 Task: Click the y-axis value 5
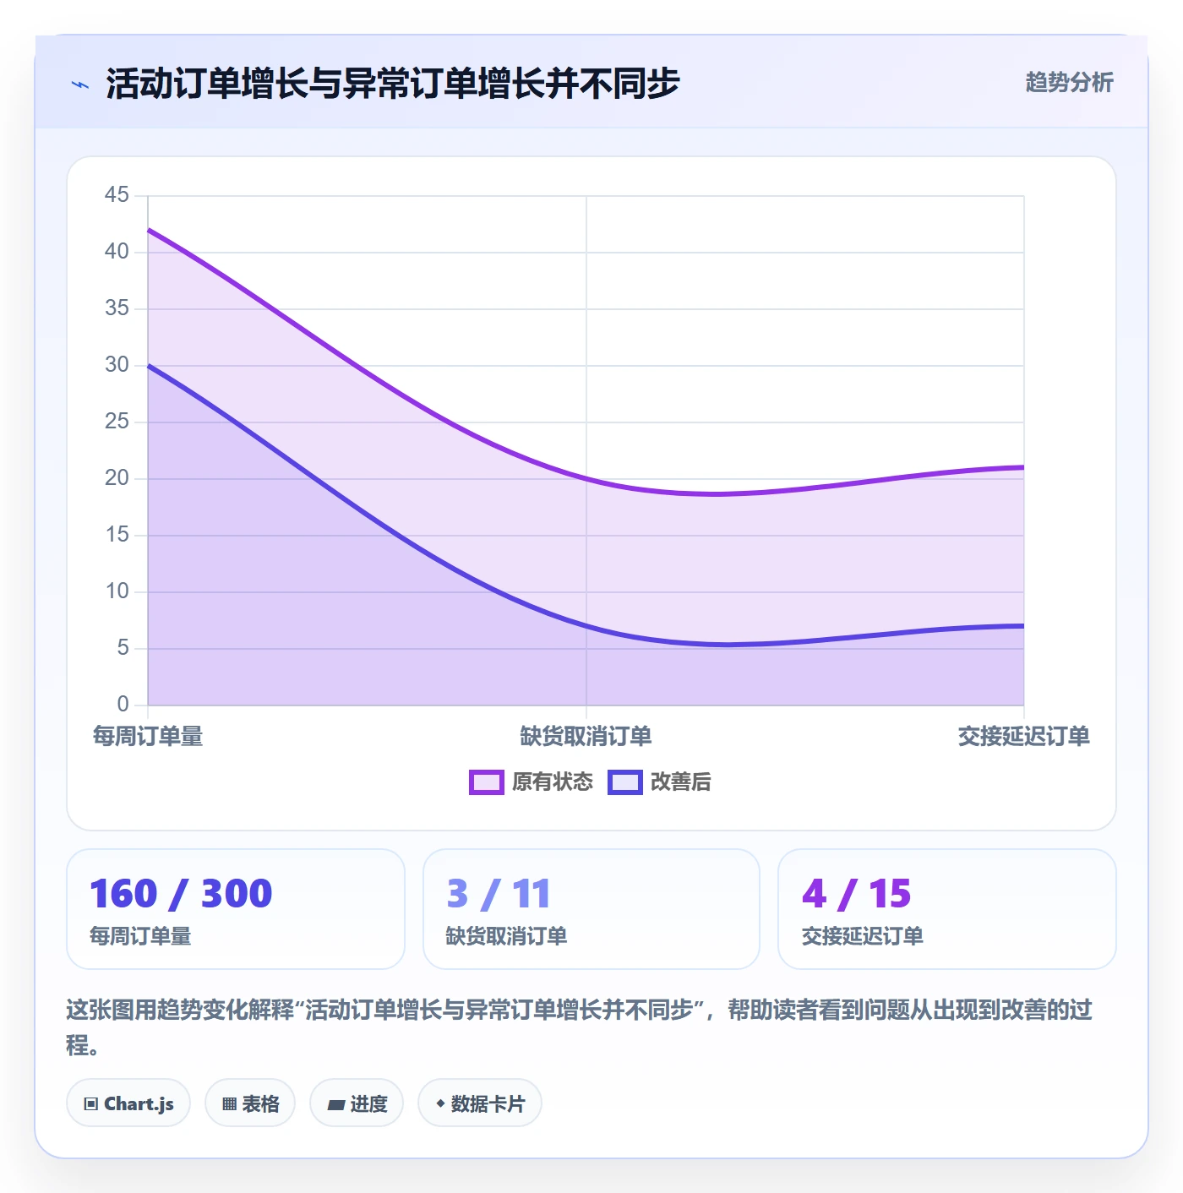pyautogui.click(x=123, y=648)
